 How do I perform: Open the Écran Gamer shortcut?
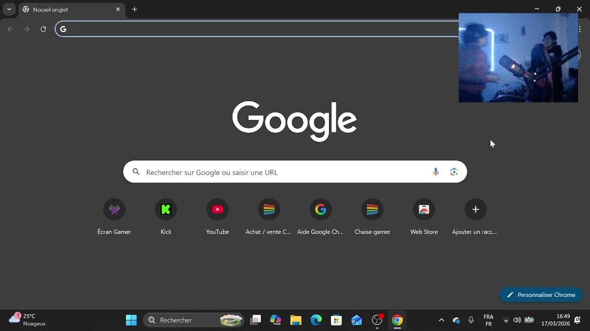[x=114, y=217]
